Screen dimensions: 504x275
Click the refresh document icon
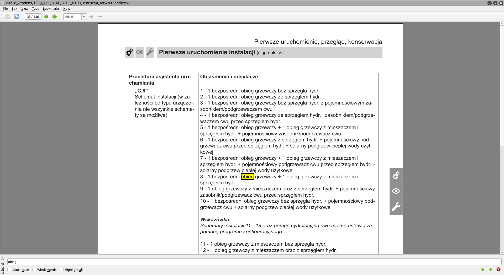pyautogui.click(x=16, y=16)
